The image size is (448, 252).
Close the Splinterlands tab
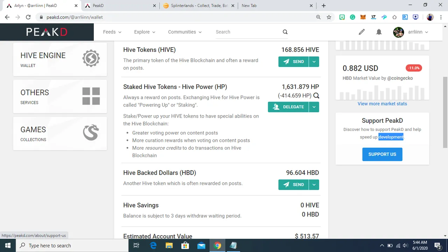pos(233,6)
